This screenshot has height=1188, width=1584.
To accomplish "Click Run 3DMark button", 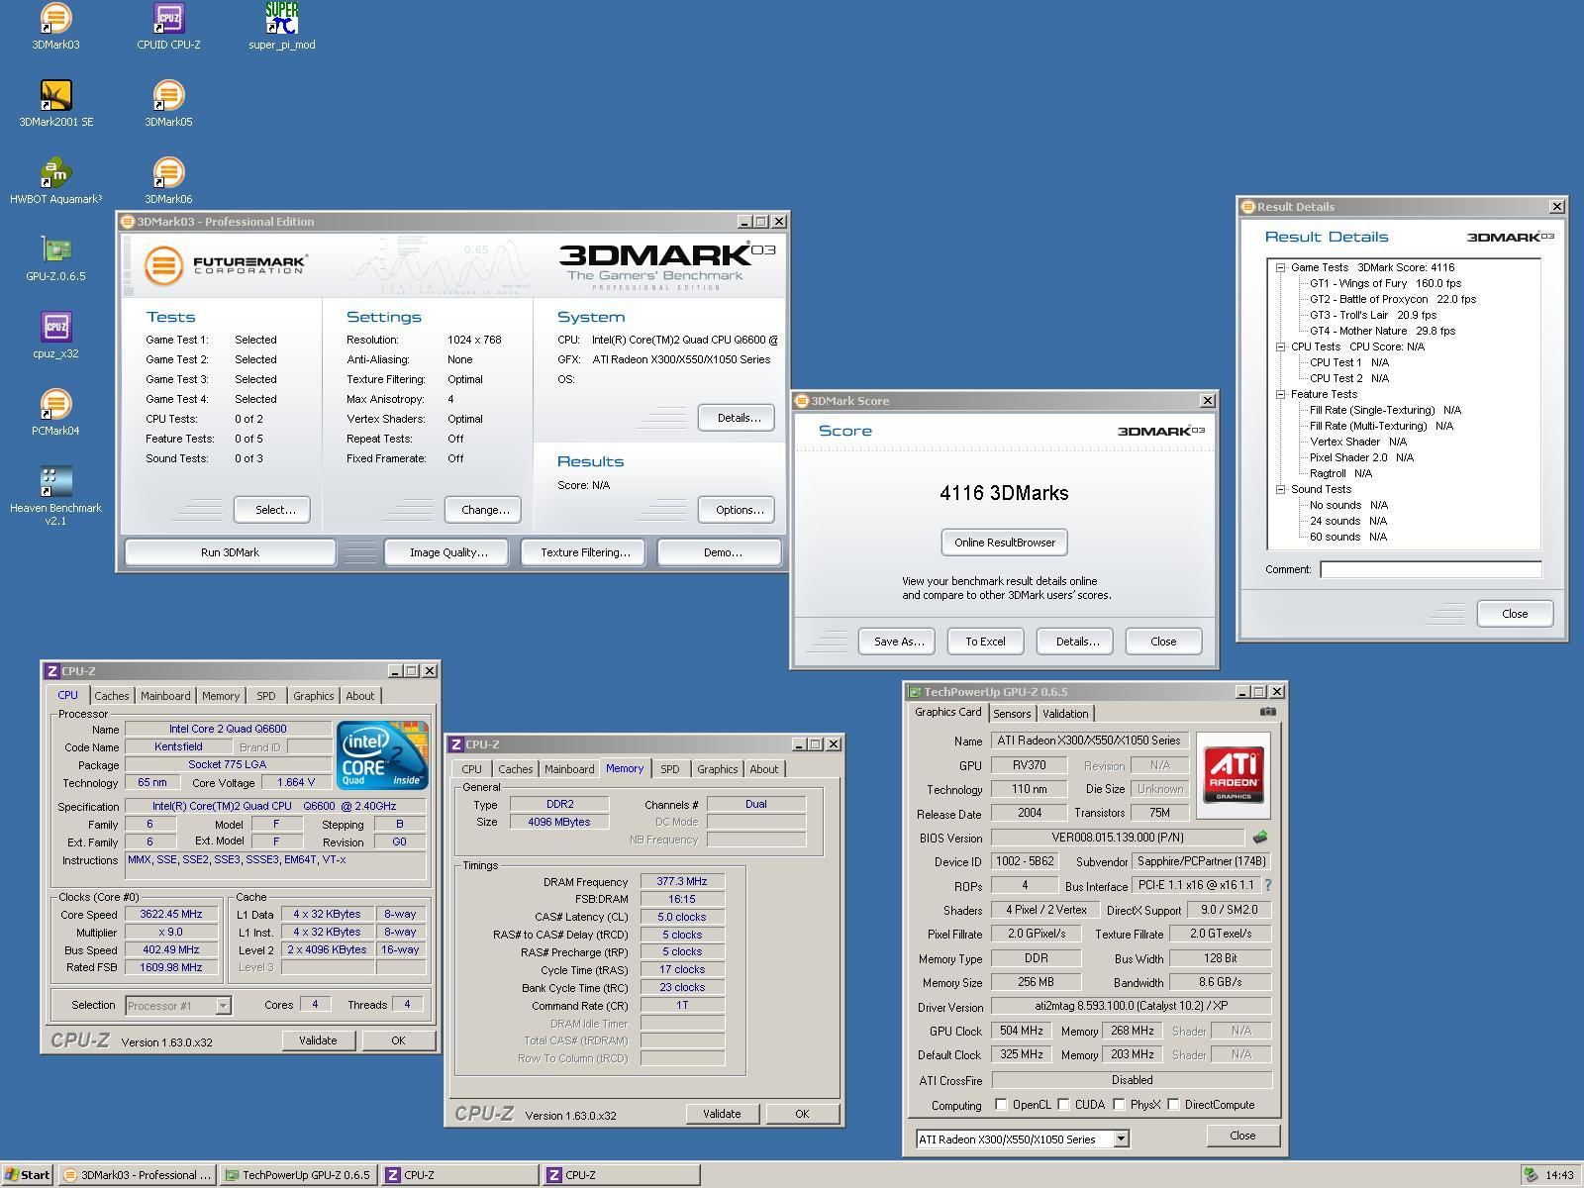I will coord(230,552).
